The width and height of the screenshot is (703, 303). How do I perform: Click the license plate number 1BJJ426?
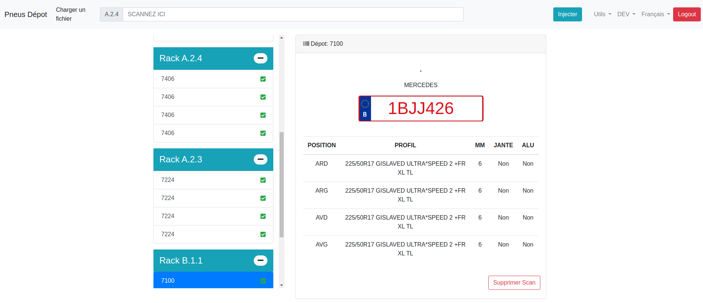pyautogui.click(x=421, y=109)
